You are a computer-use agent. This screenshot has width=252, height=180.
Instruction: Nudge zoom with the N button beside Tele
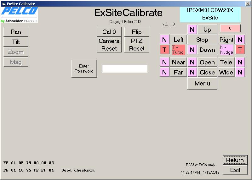pyautogui.click(x=240, y=62)
